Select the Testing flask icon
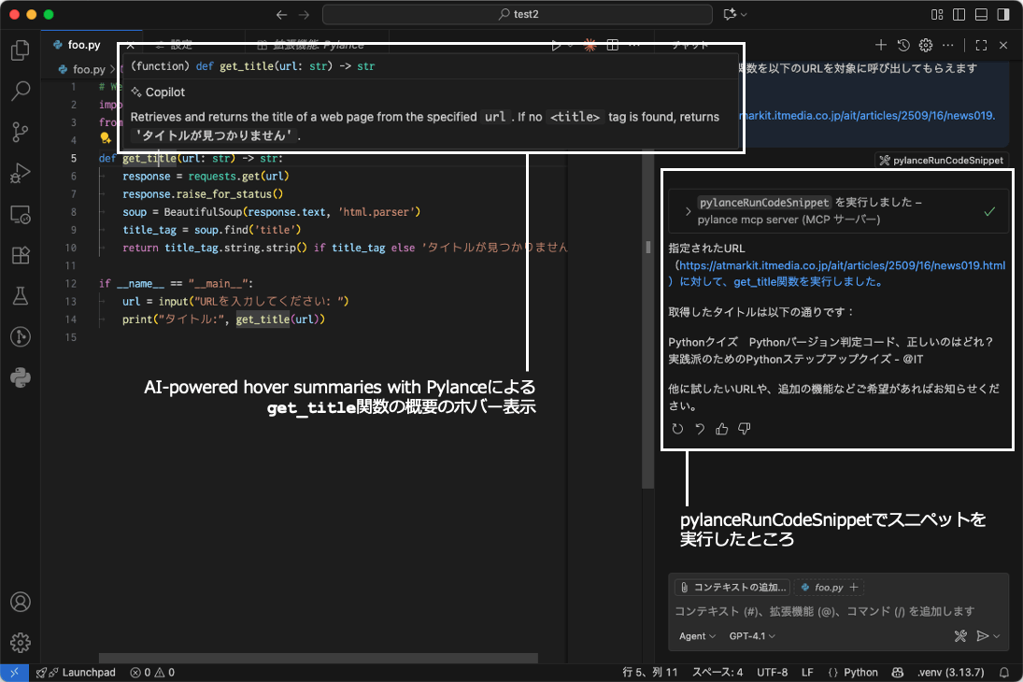 tap(20, 296)
